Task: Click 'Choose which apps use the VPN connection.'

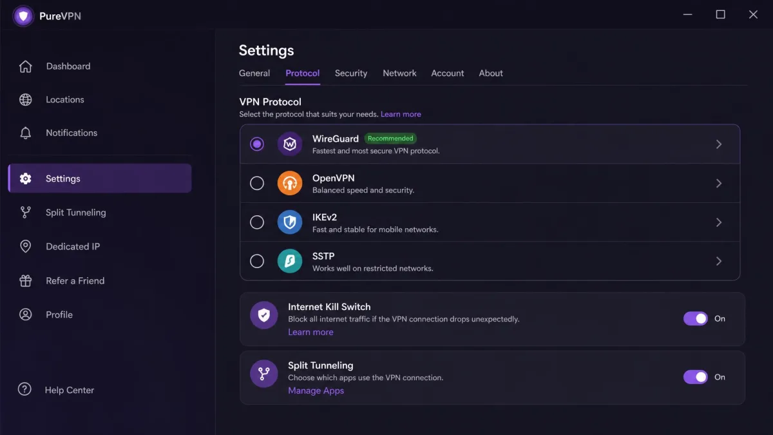Action: coord(366,378)
